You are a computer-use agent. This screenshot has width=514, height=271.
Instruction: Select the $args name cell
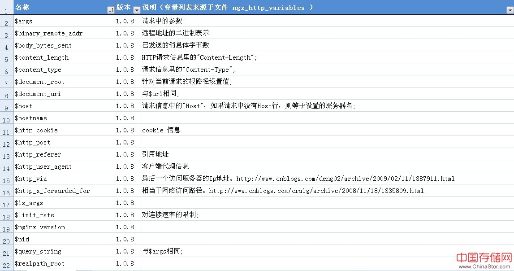point(64,21)
